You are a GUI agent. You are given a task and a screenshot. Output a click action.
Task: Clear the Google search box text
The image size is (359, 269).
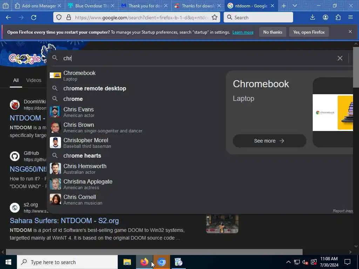point(340,58)
